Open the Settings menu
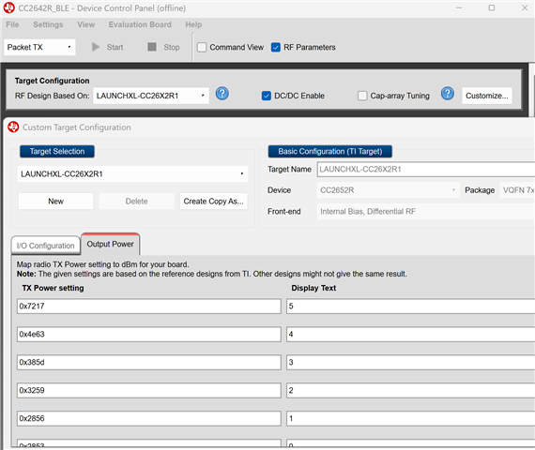Image resolution: width=535 pixels, height=450 pixels. click(48, 24)
